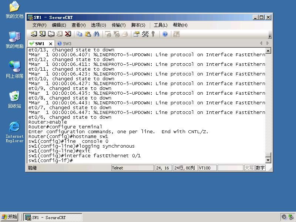Click the speaker volume tray icon
This screenshot has height=222, width=296.
tap(284, 217)
